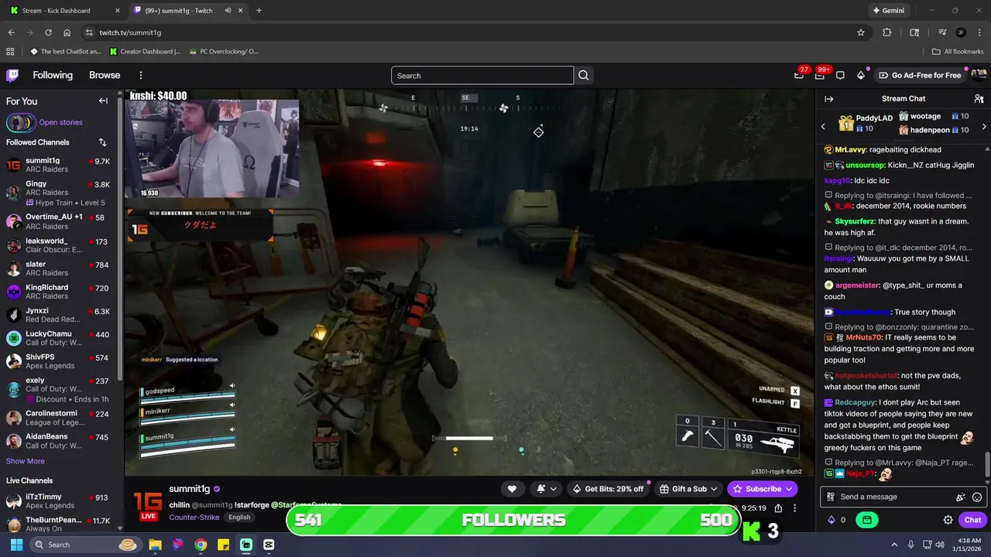Show hidden system tray icons chevron
Image resolution: width=991 pixels, height=557 pixels.
pos(894,545)
